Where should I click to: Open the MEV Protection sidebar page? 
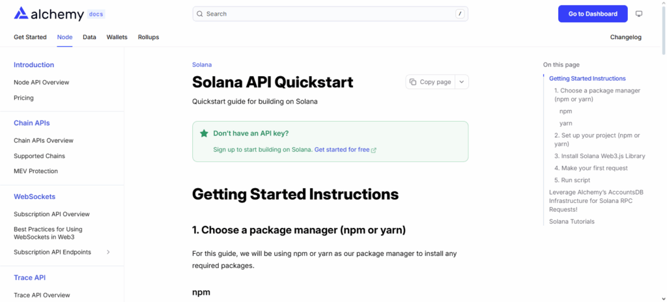click(x=36, y=171)
